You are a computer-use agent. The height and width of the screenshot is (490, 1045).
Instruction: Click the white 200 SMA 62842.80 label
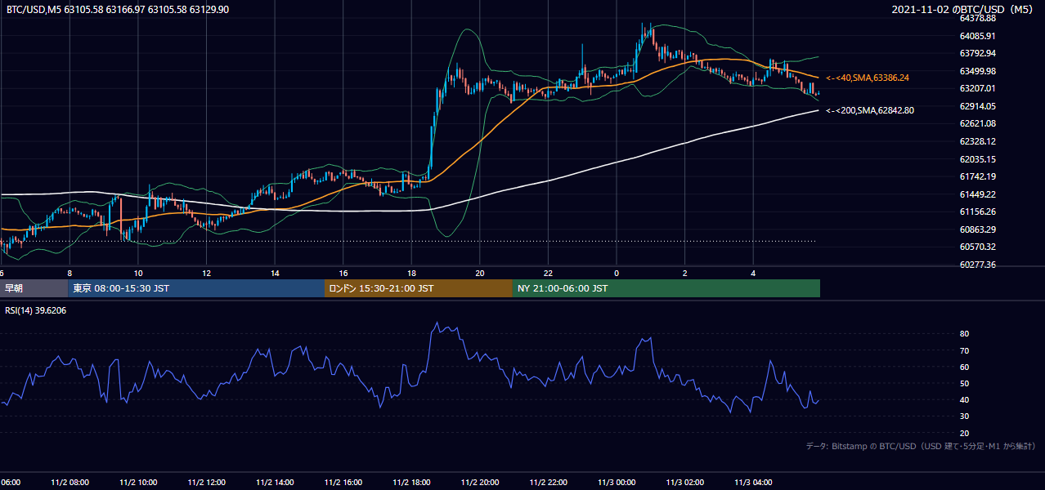click(870, 110)
